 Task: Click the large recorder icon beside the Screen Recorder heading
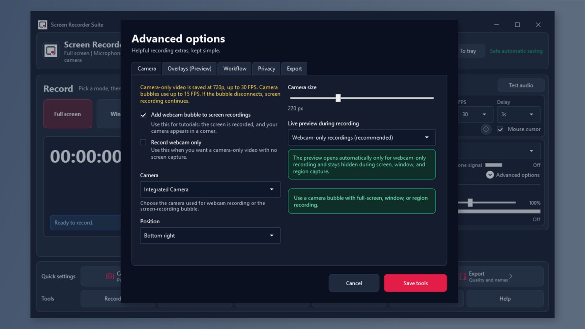[x=51, y=50]
